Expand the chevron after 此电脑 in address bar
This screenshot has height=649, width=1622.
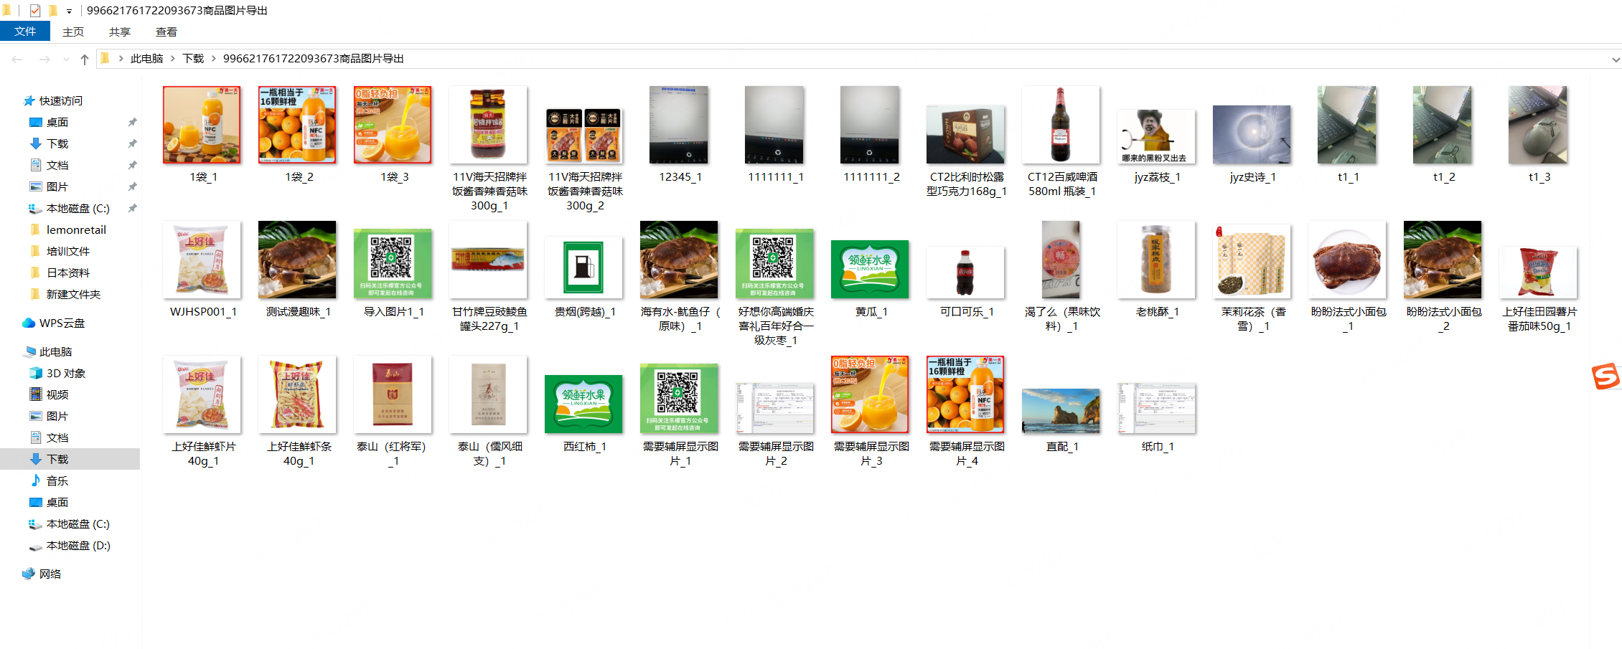[x=173, y=59]
